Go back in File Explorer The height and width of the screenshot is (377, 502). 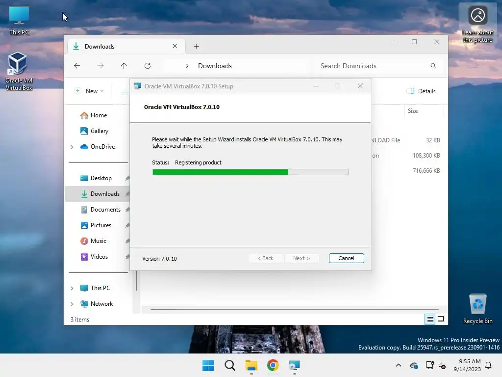[77, 66]
